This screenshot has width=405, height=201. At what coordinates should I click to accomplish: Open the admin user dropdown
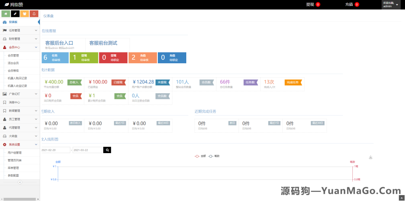pos(391,5)
